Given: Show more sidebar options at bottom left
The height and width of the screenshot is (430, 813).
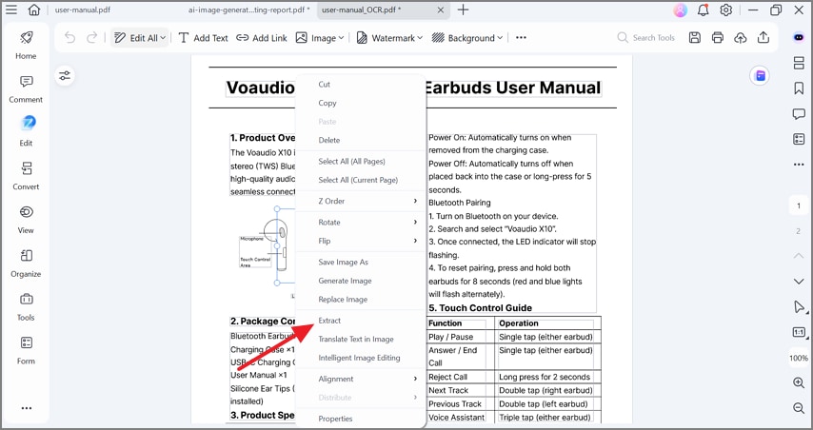Looking at the screenshot, I should point(27,408).
